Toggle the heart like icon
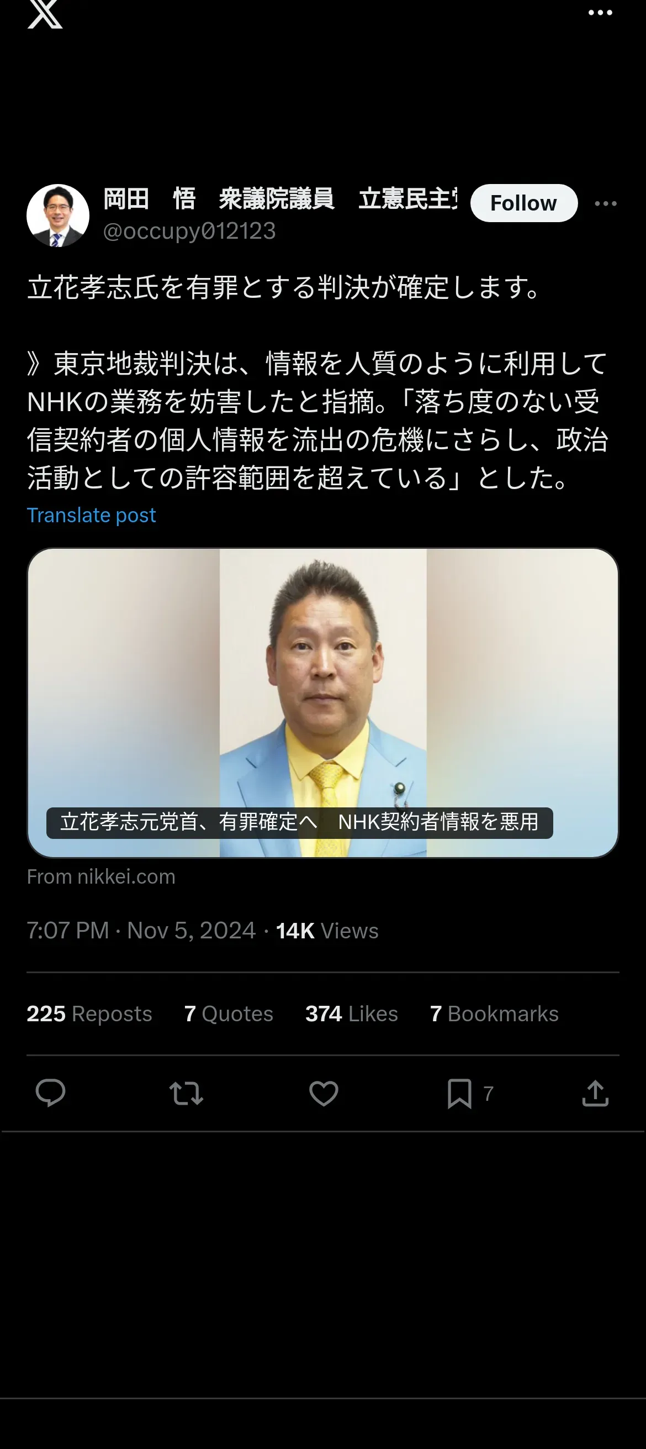Screen dimensions: 646x1449 (x=324, y=1094)
